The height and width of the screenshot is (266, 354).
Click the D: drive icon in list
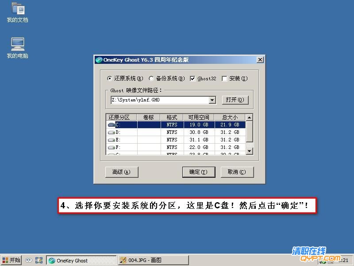[112, 132]
